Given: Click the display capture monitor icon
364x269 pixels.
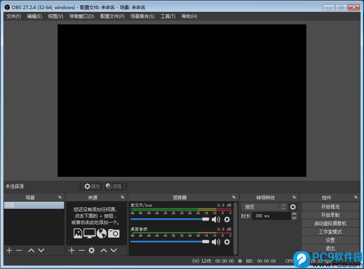Looking at the screenshot, I should coord(90,233).
